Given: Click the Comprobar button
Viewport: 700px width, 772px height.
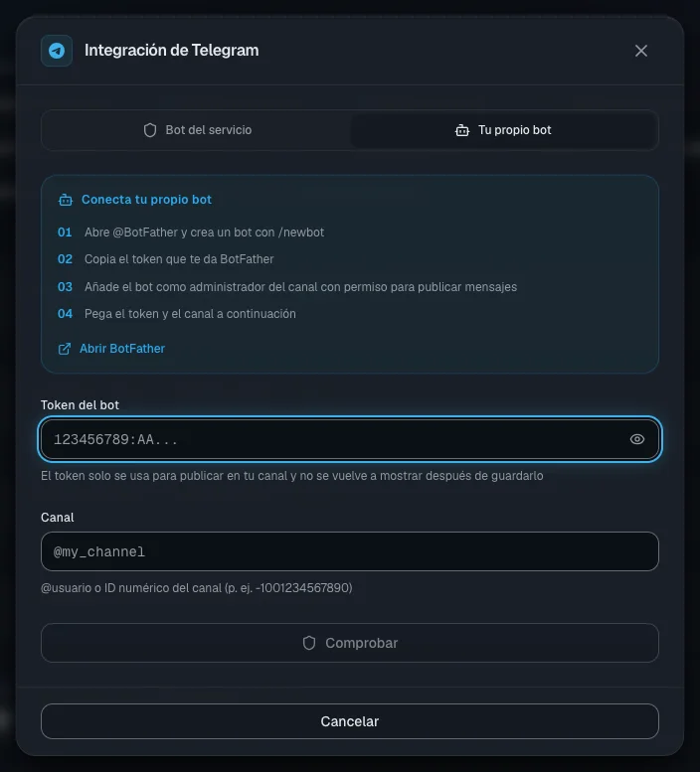Looking at the screenshot, I should point(350,643).
